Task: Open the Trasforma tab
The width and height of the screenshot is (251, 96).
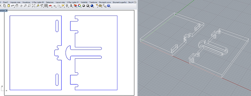Action: 93,2
